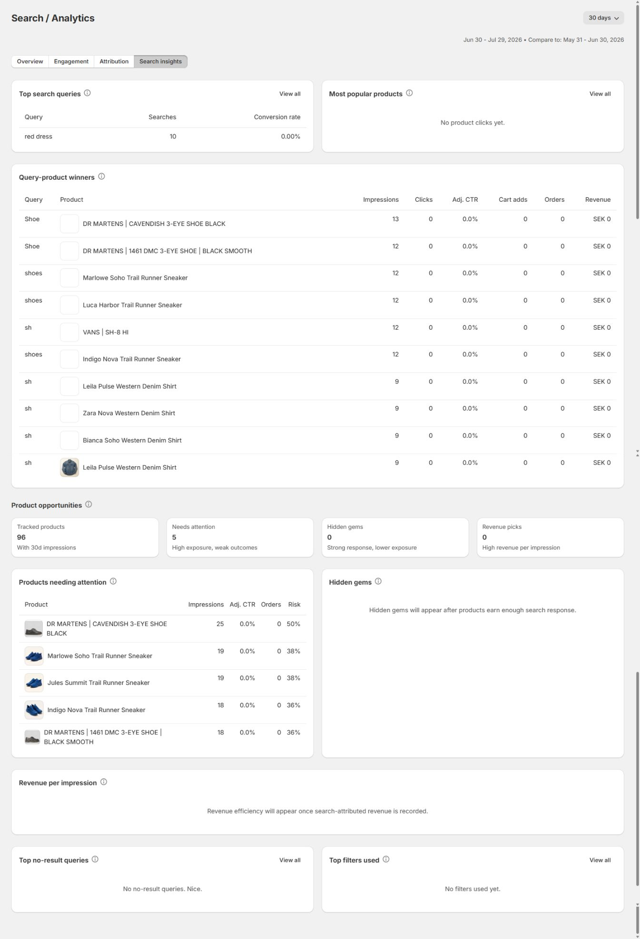640x939 pixels.
Task: Click info icon next to Most popular products
Action: [409, 93]
